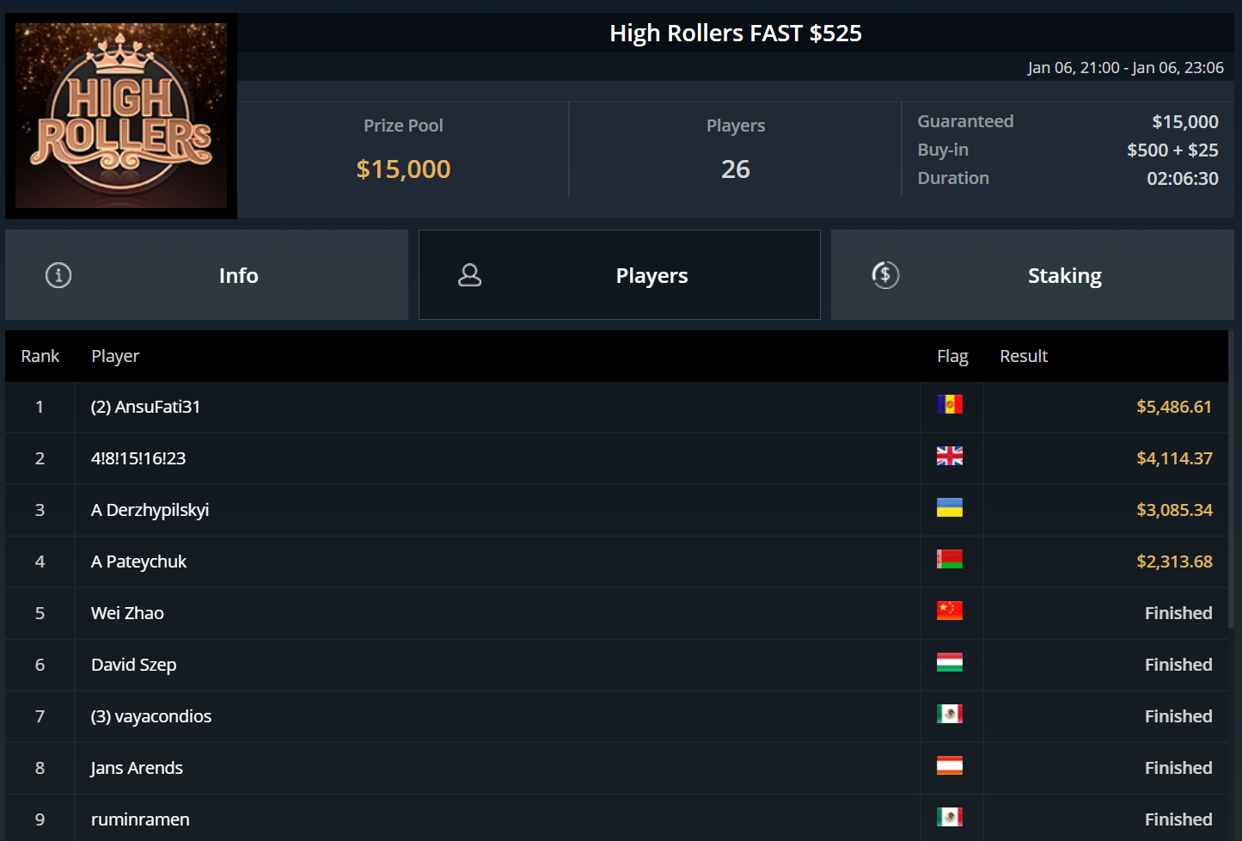Click the Belarus flag for A Pateychuk

[950, 559]
